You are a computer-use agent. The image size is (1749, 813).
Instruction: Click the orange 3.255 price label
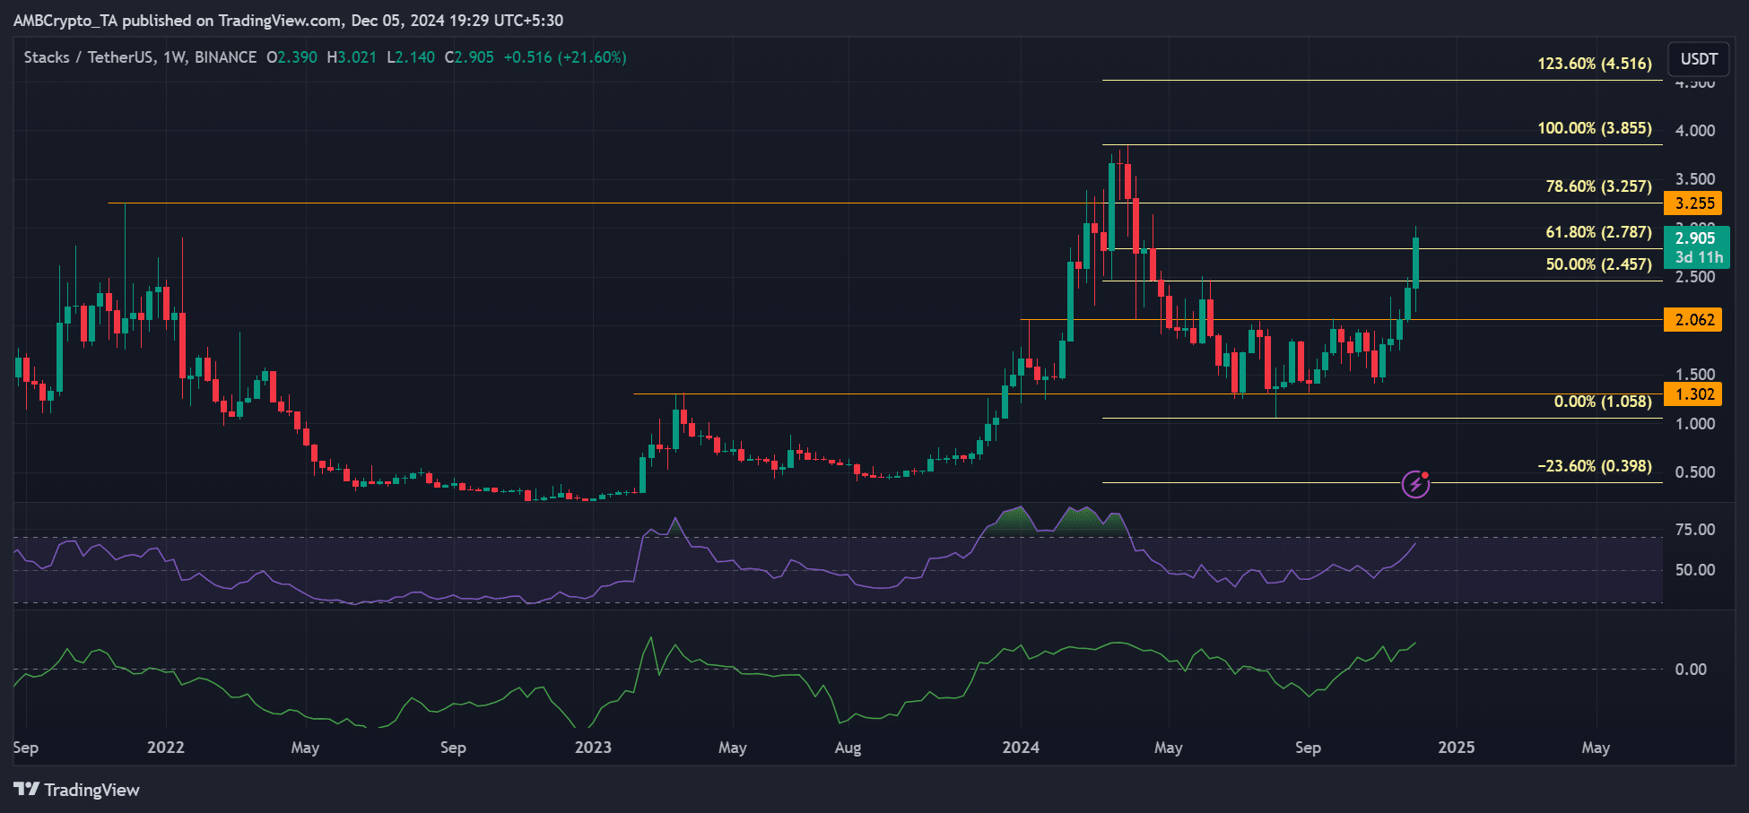pos(1692,203)
